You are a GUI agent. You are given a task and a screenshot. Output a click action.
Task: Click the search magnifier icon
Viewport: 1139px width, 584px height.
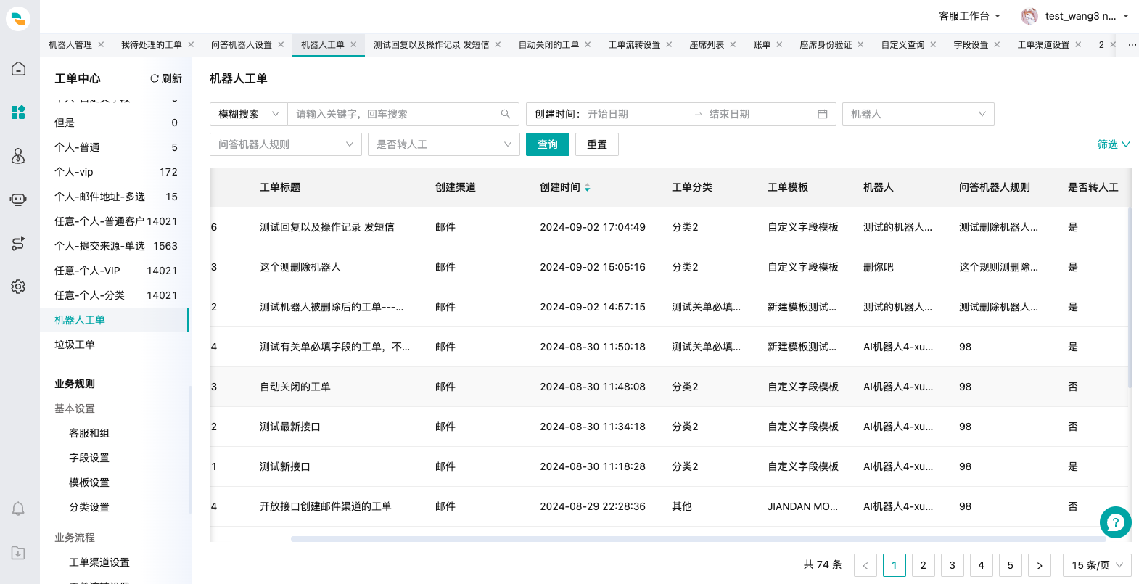506,114
